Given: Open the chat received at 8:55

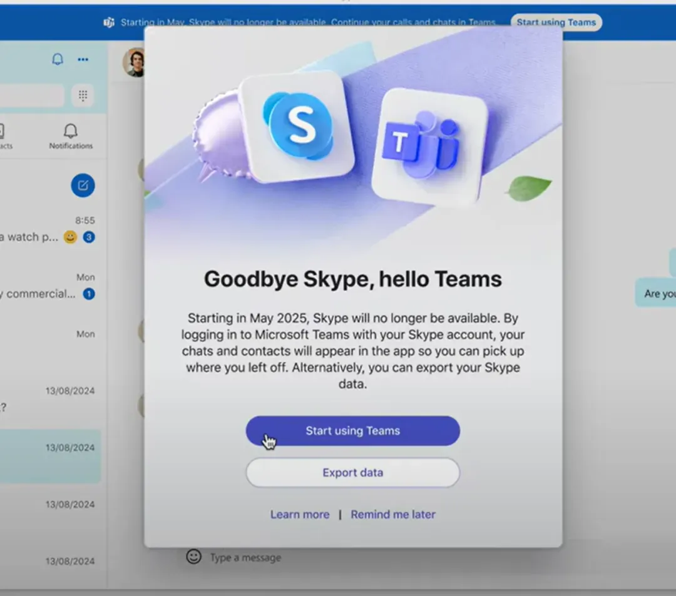Looking at the screenshot, I should coord(48,230).
